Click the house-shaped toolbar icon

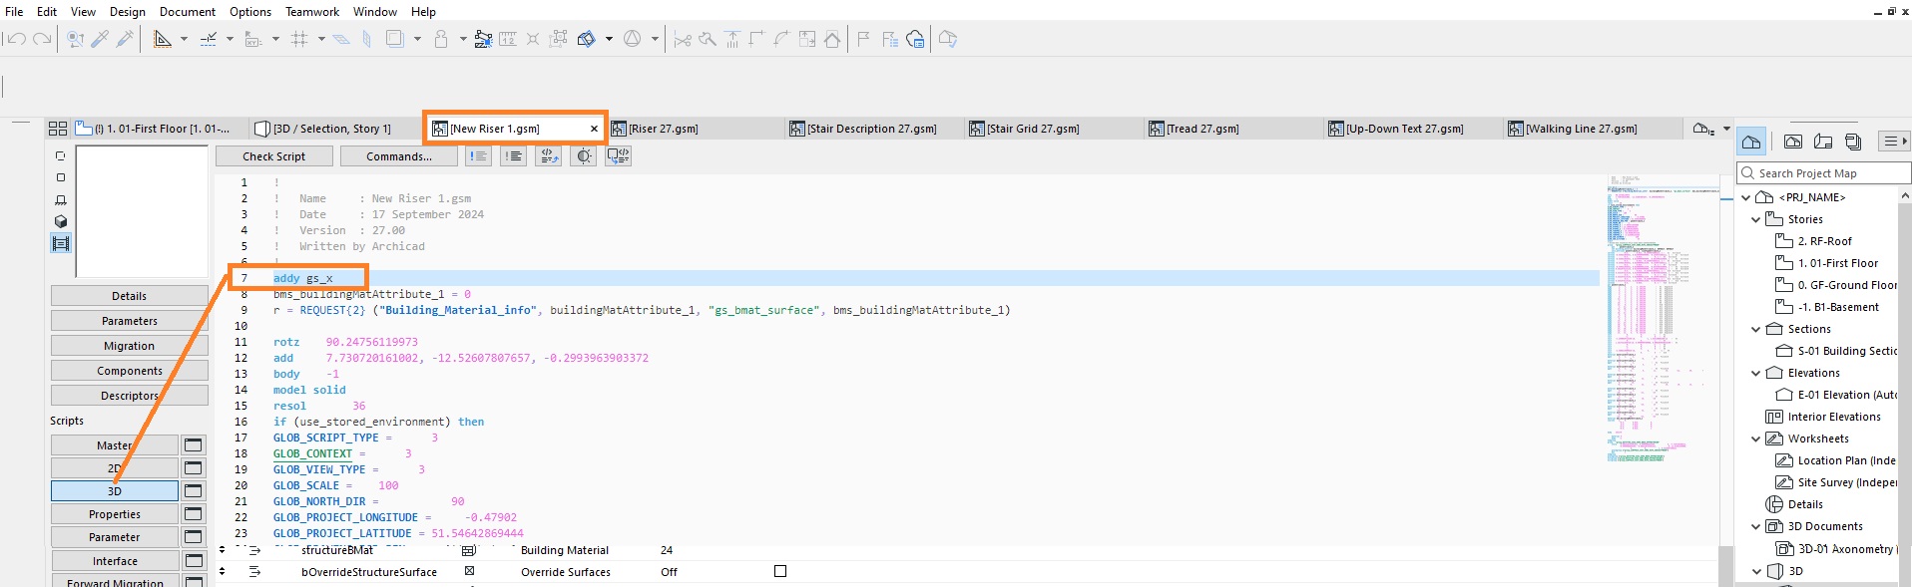coord(832,39)
